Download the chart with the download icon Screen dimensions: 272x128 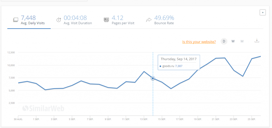point(257,41)
